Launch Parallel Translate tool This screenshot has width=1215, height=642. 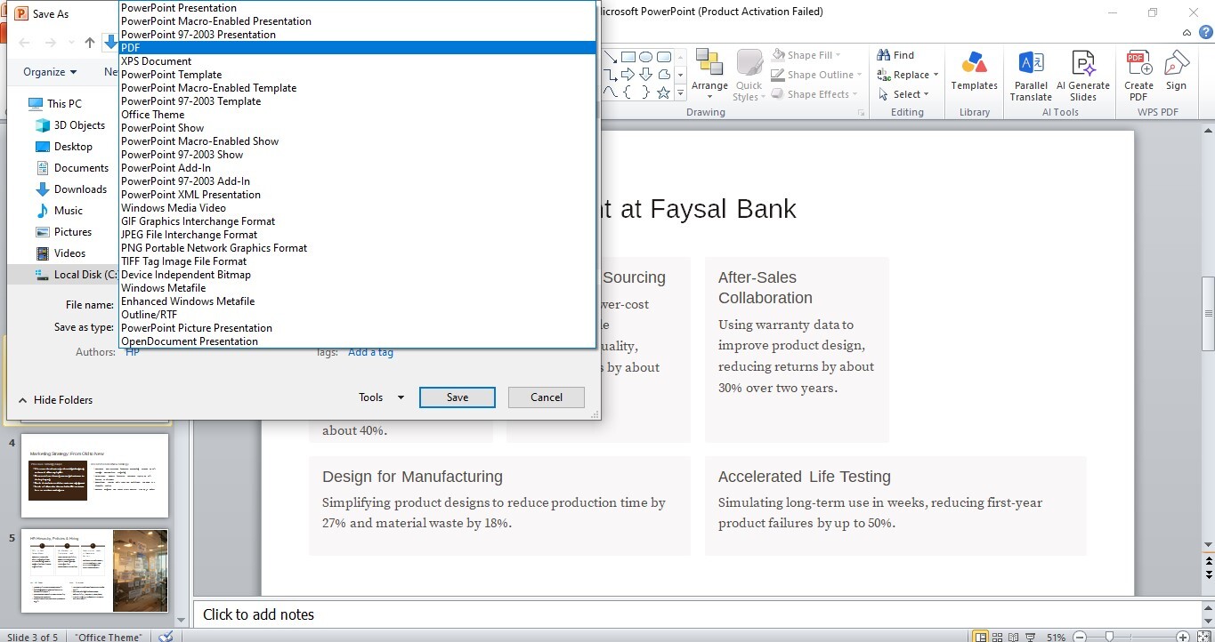[1031, 76]
